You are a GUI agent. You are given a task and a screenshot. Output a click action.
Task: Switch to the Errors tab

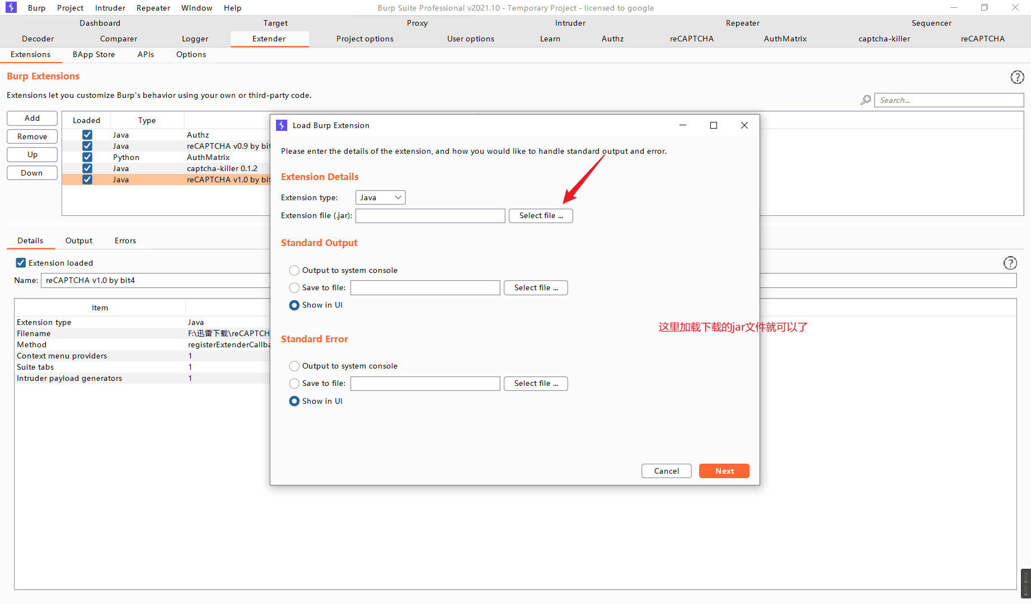coord(125,240)
